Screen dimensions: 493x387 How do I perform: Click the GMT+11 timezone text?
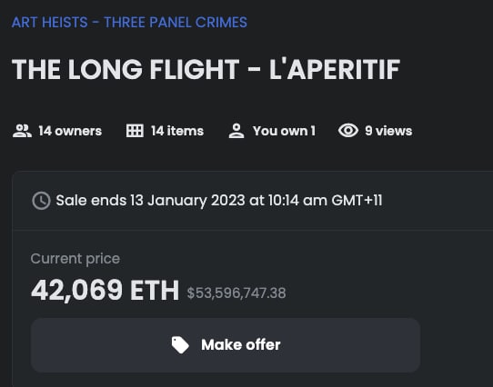[x=357, y=201]
